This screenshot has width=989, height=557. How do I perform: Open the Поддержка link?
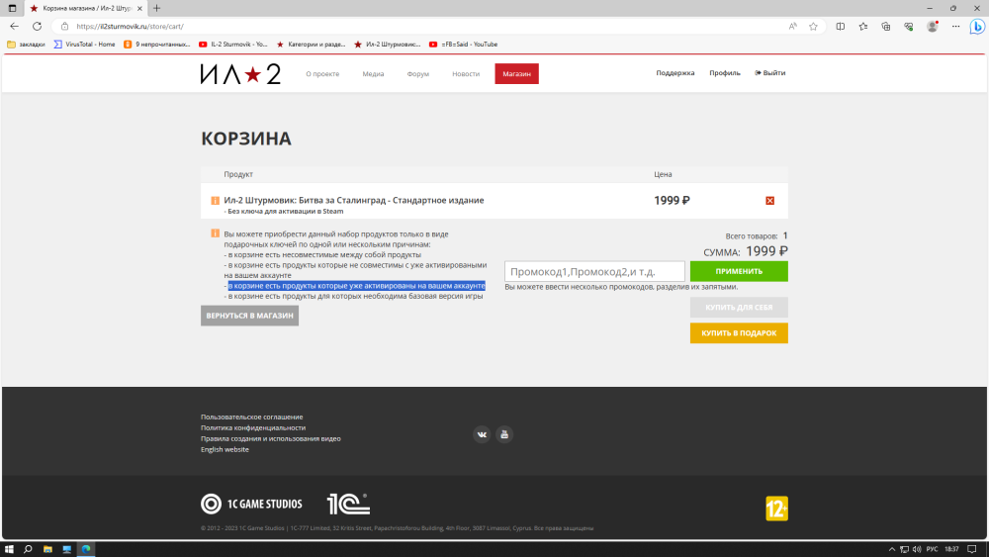tap(674, 73)
